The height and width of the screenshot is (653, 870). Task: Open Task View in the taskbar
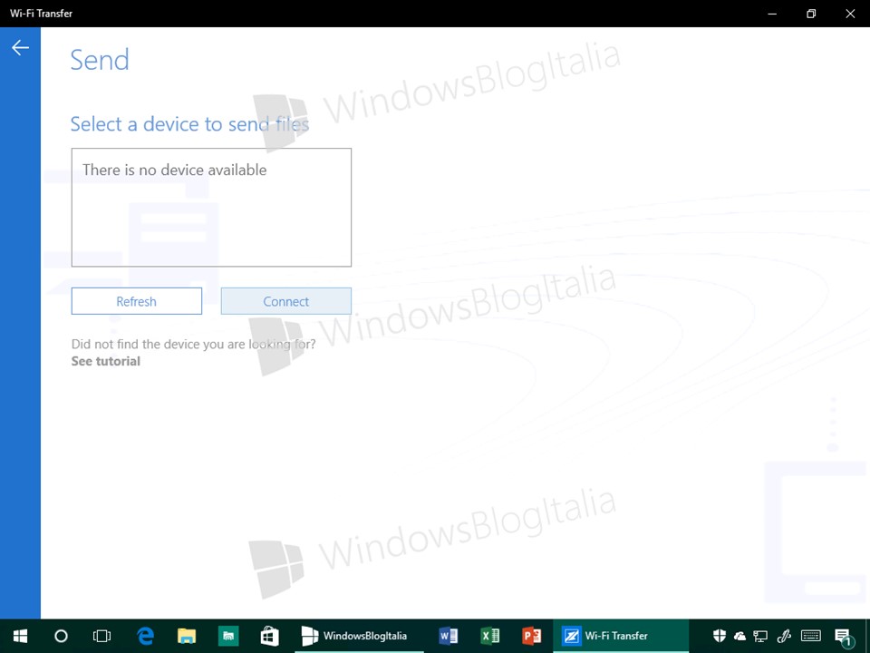click(102, 636)
